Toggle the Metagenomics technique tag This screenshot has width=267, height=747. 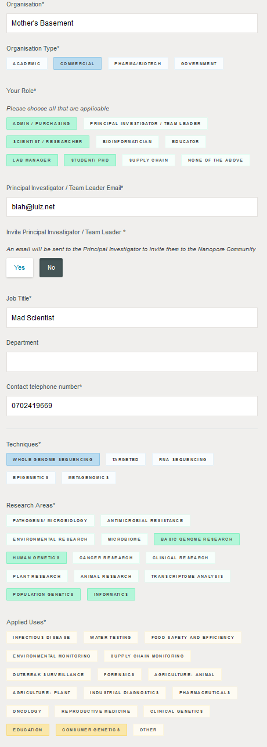click(x=89, y=478)
